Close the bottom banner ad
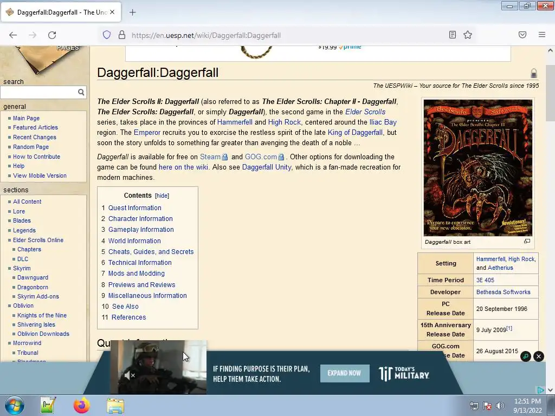Screen dimensions: 555x416 (539, 356)
